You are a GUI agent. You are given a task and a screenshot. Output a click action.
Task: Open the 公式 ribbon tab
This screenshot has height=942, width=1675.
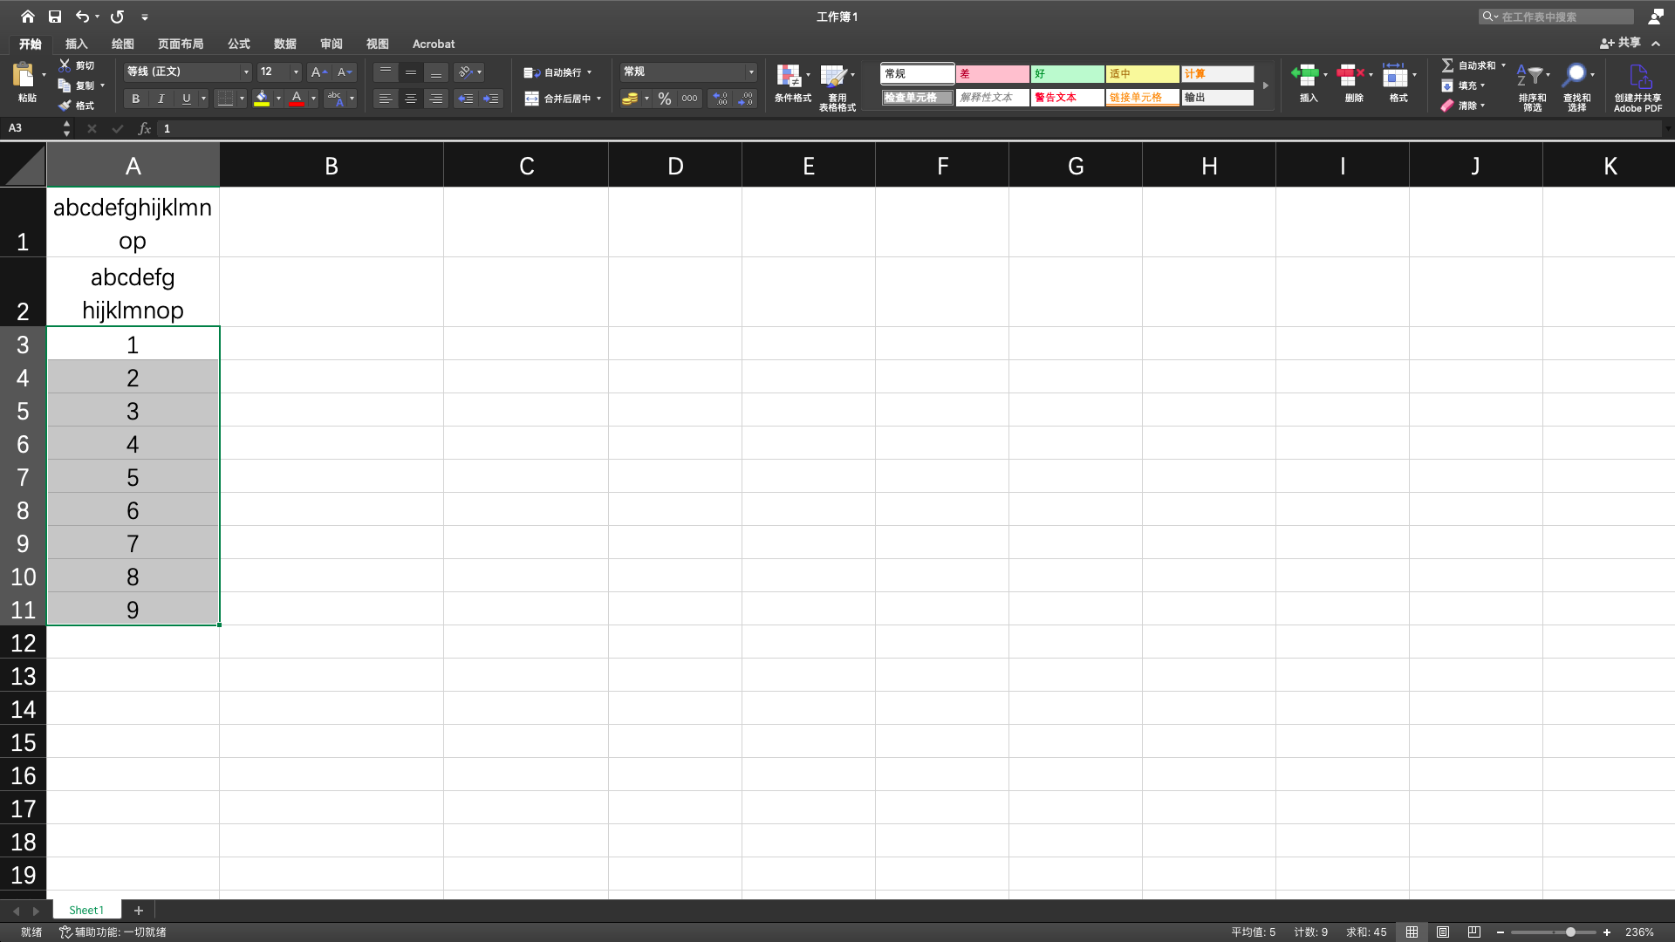pos(238,44)
